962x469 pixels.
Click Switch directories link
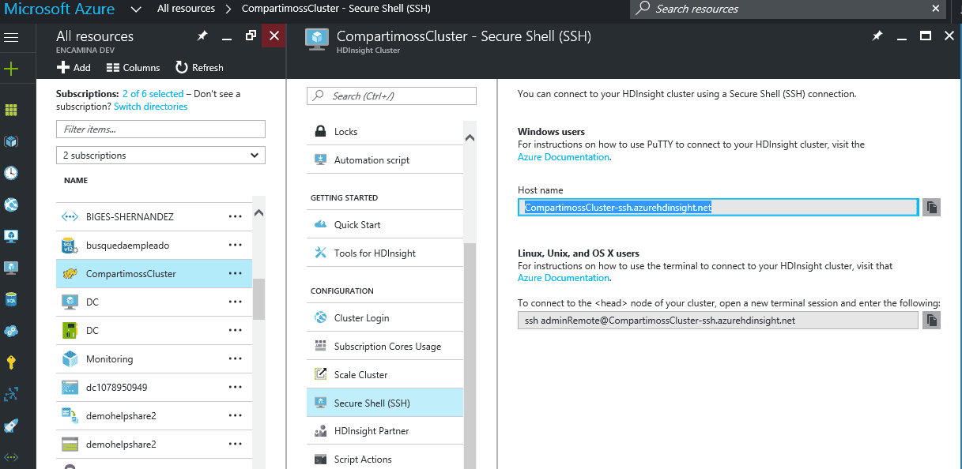(x=151, y=107)
